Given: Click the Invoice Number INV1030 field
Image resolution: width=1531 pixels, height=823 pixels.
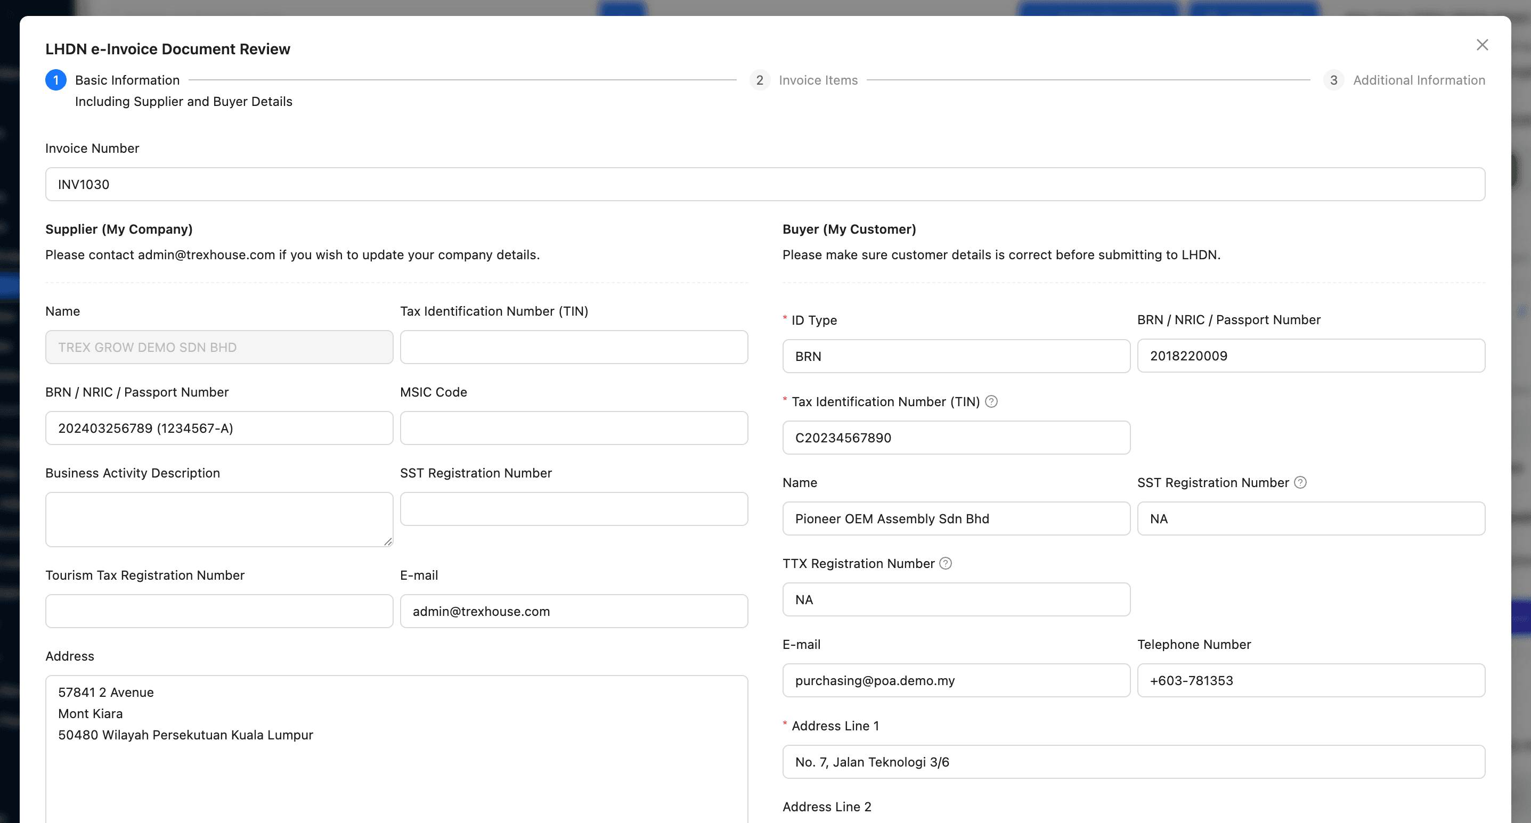Looking at the screenshot, I should [765, 184].
